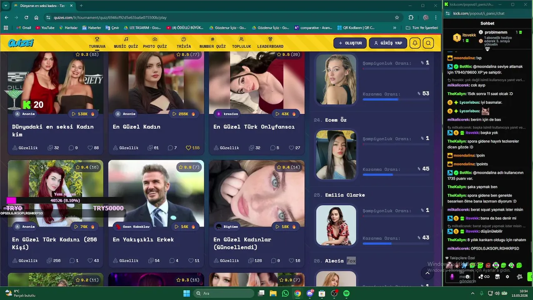Click the krasiva author badge
Image resolution: width=533 pixels, height=300 pixels.
point(228,114)
